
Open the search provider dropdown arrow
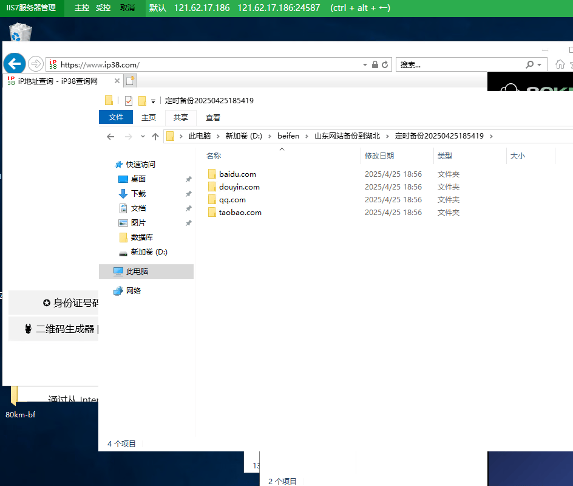(540, 65)
